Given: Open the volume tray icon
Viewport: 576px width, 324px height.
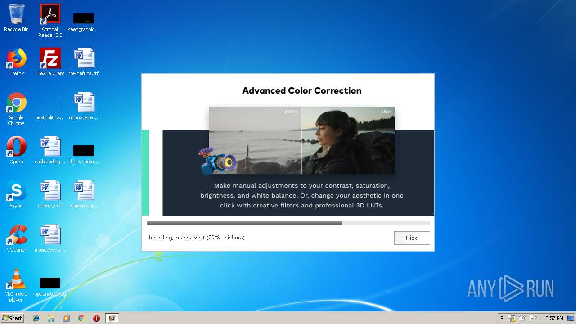Looking at the screenshot, I should pos(522,318).
